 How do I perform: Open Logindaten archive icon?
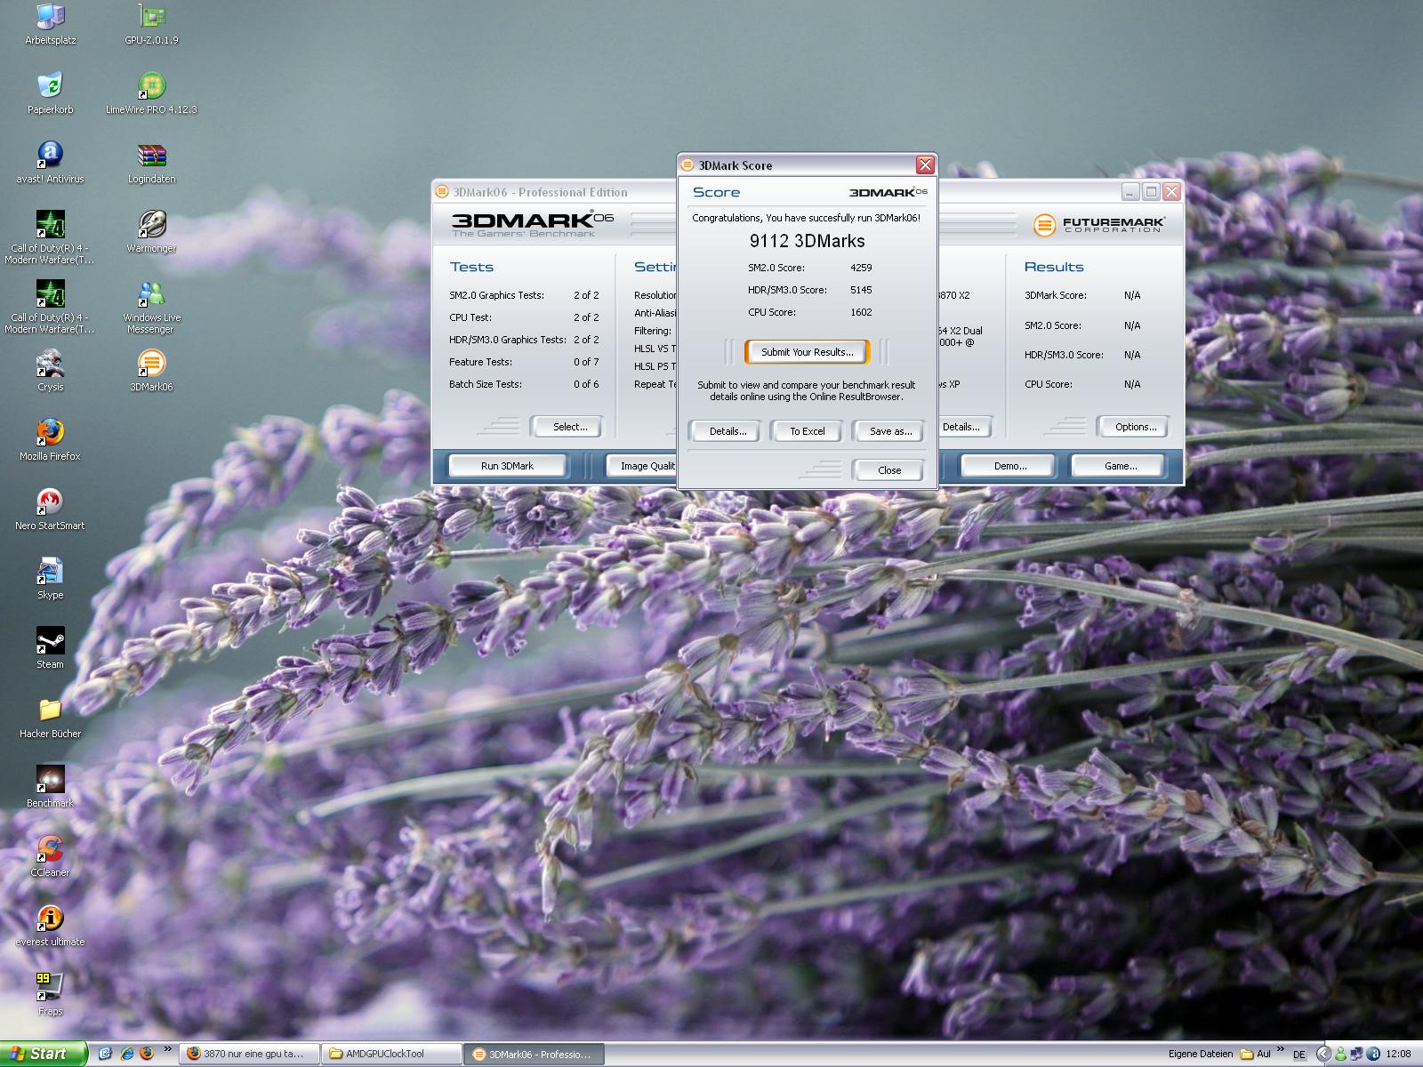pyautogui.click(x=151, y=163)
